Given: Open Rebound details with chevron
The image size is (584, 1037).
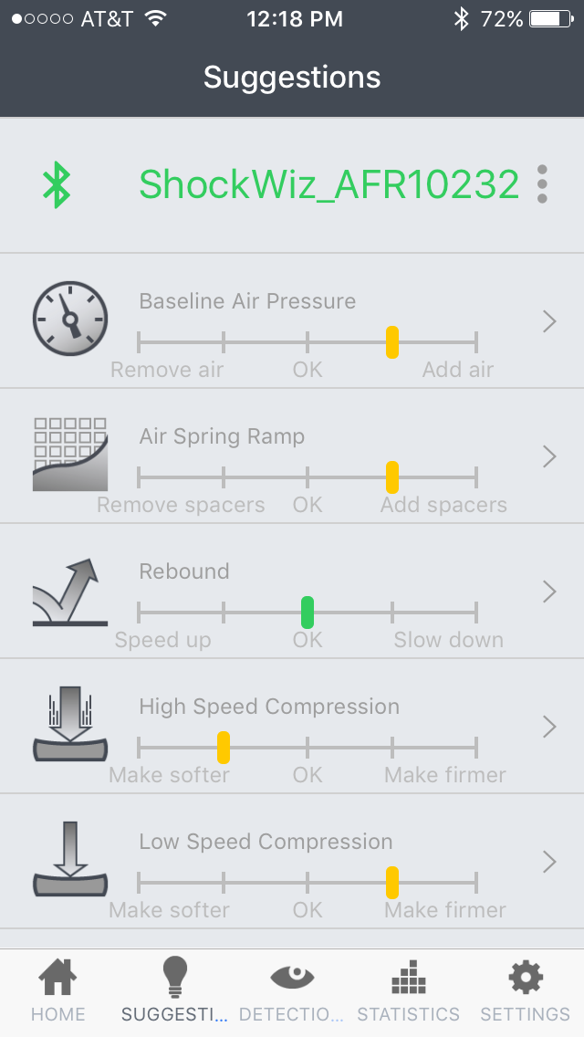Looking at the screenshot, I should click(x=549, y=592).
